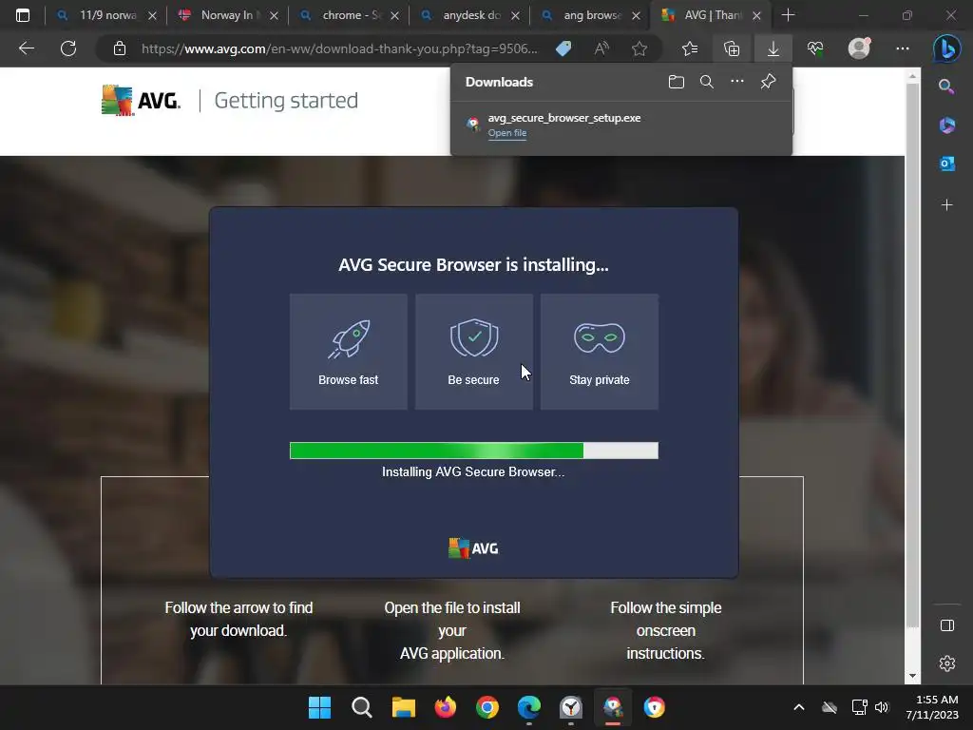Open Collections icon in toolbar

pyautogui.click(x=732, y=48)
